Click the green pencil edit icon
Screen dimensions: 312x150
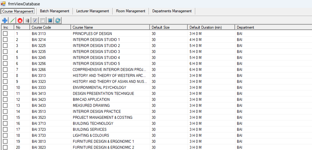pyautogui.click(x=12, y=20)
